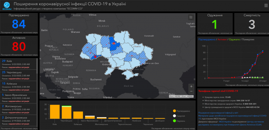
Task: Click the Центр громадського здоров'я phone line
Action: tap(232, 107)
